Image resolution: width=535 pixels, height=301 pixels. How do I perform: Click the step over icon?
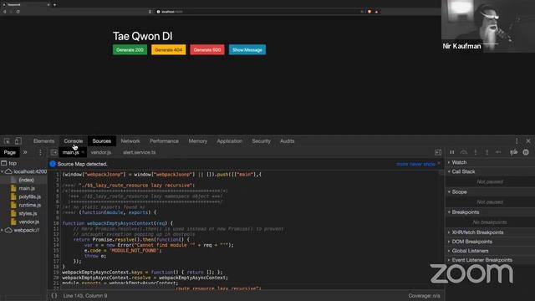[x=463, y=152]
